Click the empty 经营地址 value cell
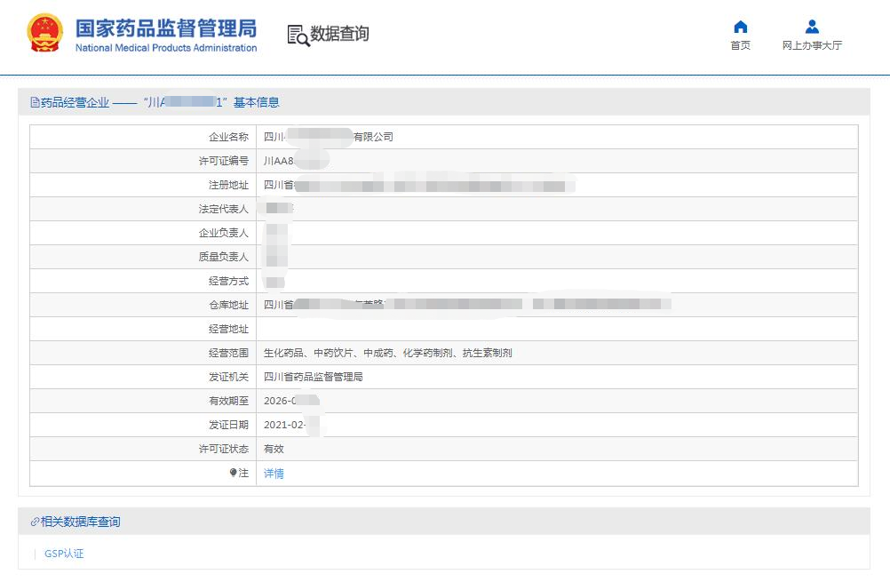The width and height of the screenshot is (890, 582). pyautogui.click(x=556, y=329)
